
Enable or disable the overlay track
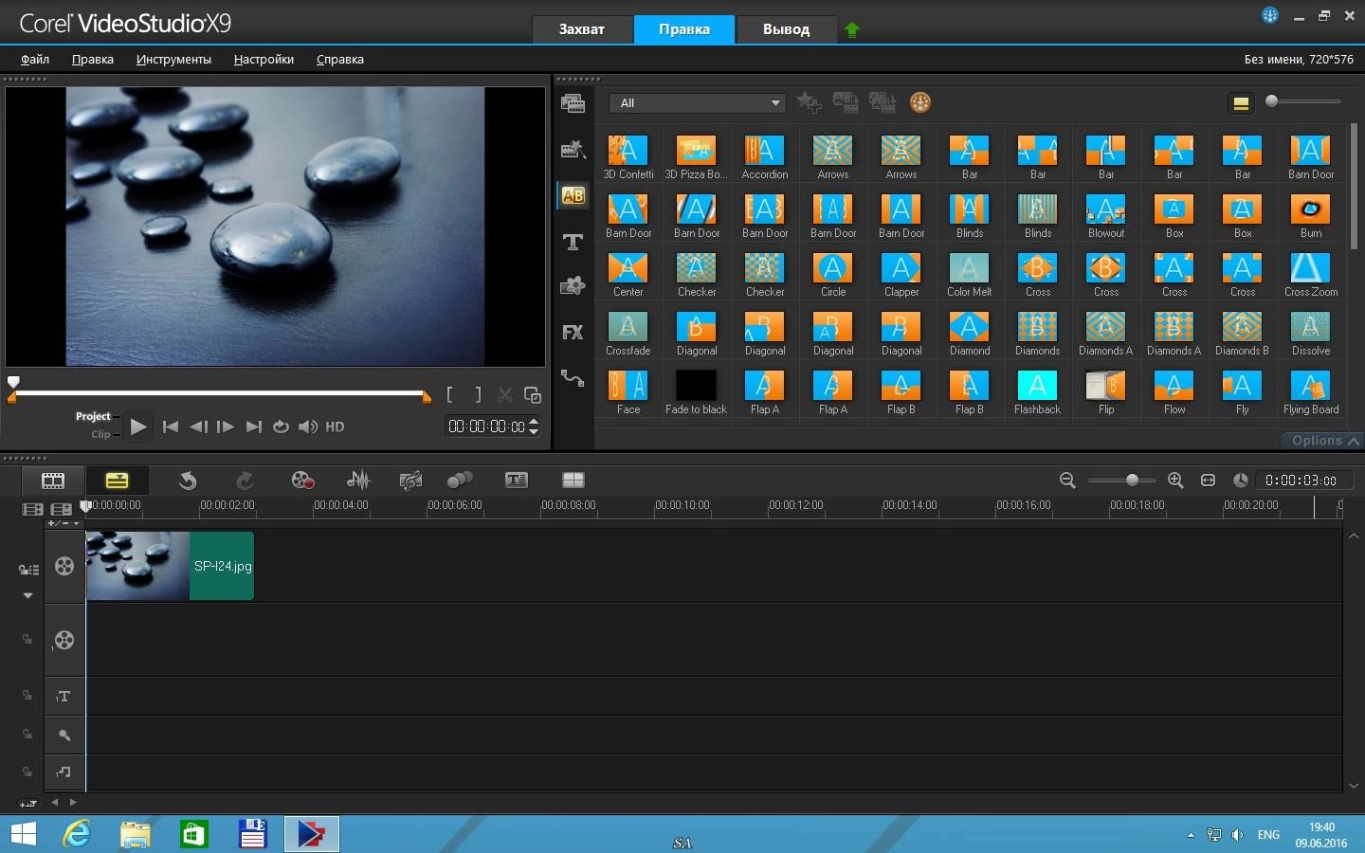point(64,640)
